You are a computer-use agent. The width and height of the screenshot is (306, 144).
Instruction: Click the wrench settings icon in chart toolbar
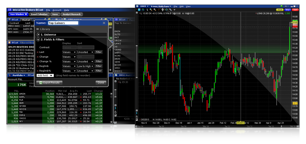170,10
